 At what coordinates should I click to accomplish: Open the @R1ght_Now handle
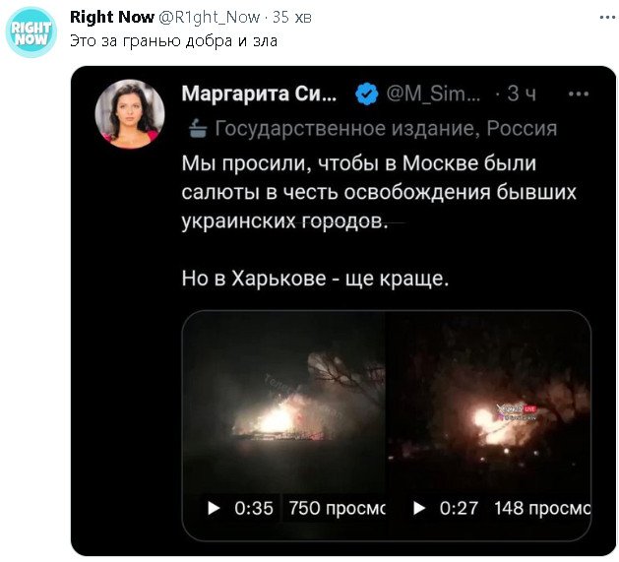(x=210, y=18)
